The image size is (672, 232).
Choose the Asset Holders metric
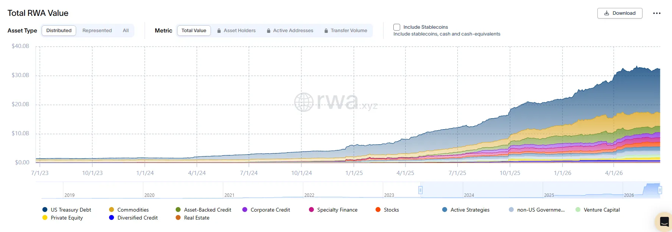pyautogui.click(x=236, y=31)
